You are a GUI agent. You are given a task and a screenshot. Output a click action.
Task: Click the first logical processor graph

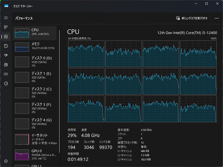click(86, 54)
